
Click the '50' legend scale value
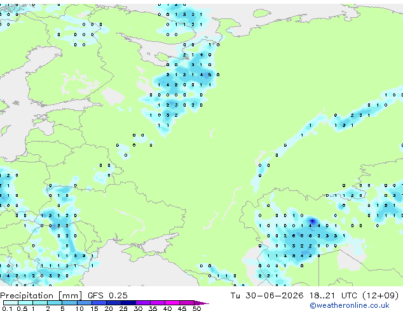pyautogui.click(x=197, y=308)
